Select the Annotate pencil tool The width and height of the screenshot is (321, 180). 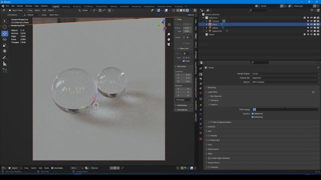5,58
